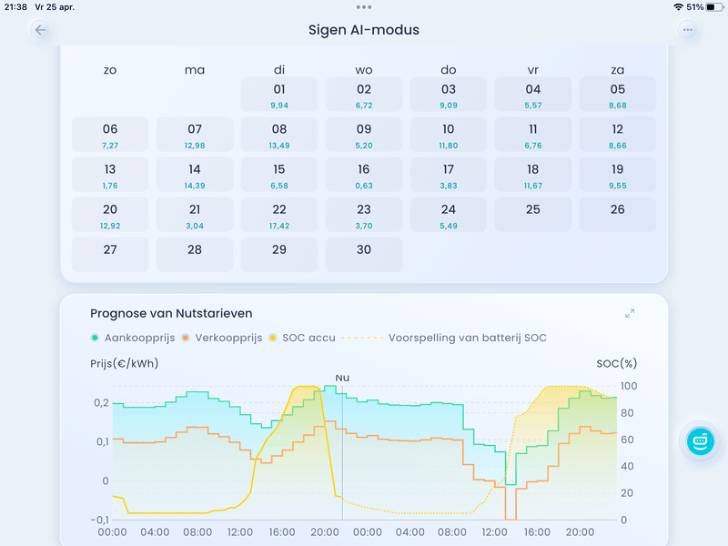728x546 pixels.
Task: Select calendar day 08 with 13,49
Action: pos(279,134)
